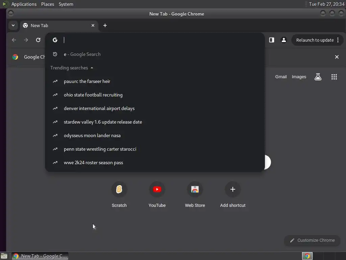Click the show desktop icon in bottom panel

tap(4, 256)
